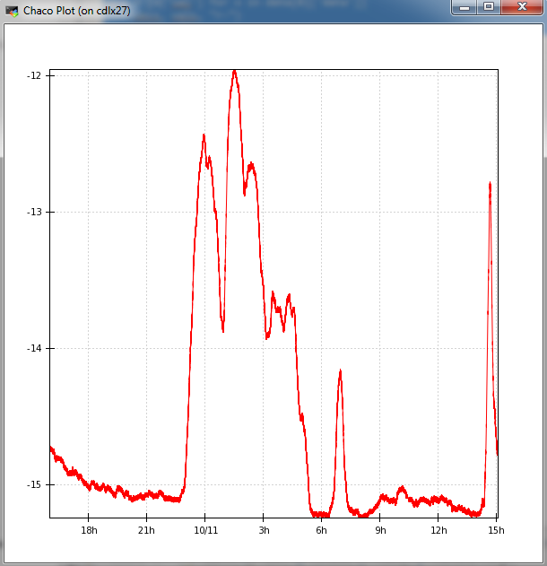Click the -12 y-axis tick label
Screen dimensions: 547x566
tap(34, 75)
